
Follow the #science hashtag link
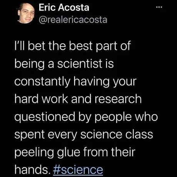pos(78,170)
